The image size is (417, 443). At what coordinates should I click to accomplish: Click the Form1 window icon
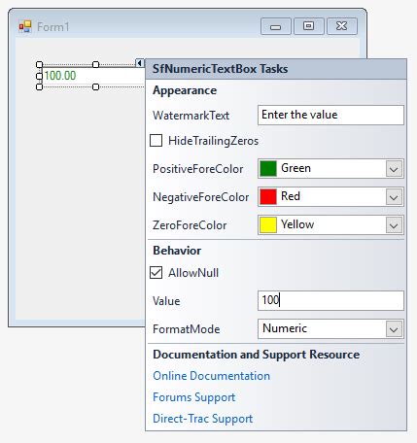[25, 26]
